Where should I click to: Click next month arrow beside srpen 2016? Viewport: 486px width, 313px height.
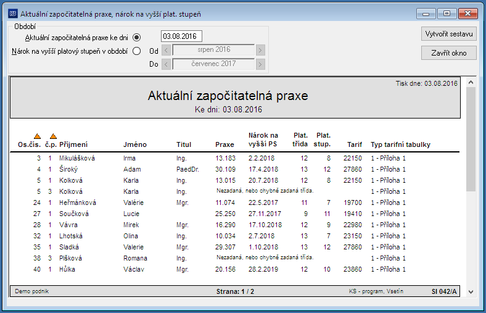(260, 50)
